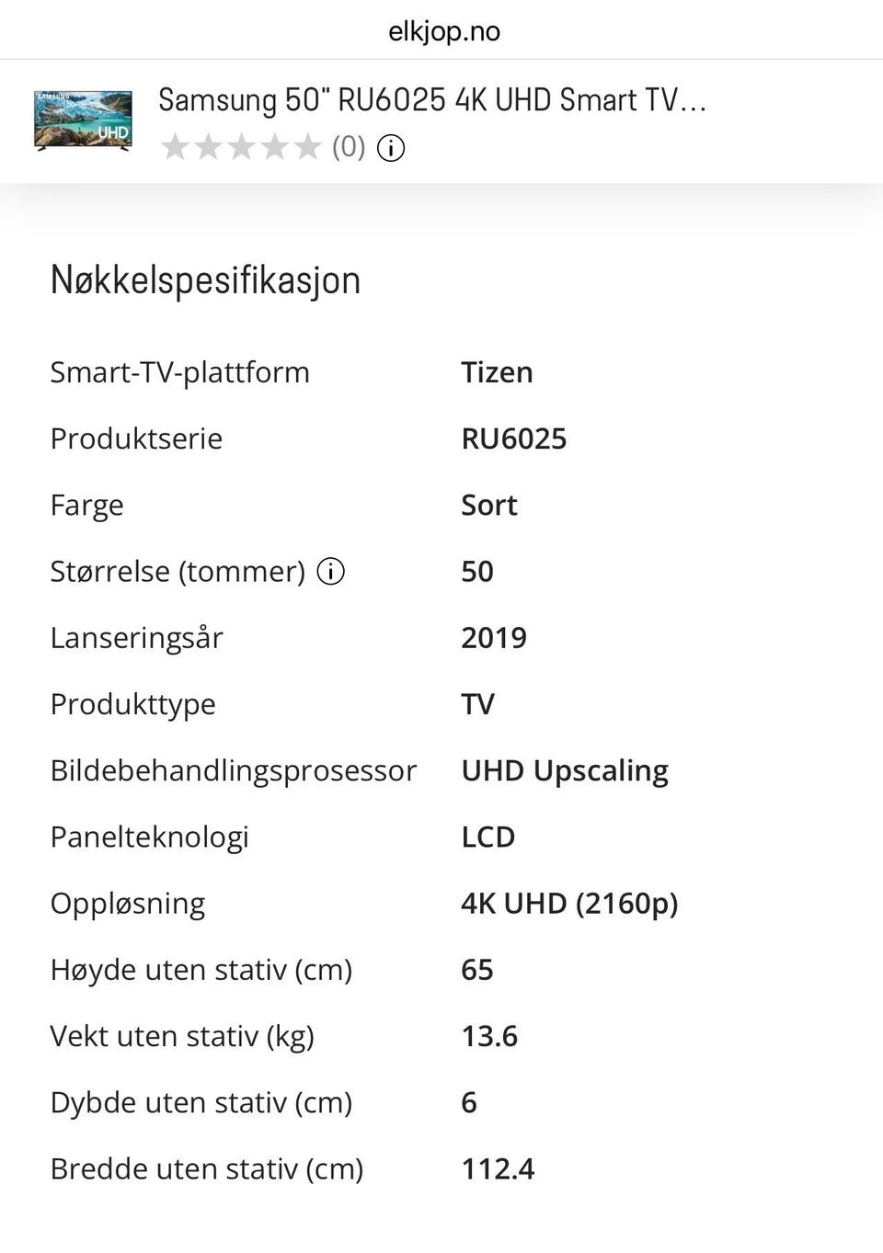Click the Nøkkelspesifikasjon heading
This screenshot has height=1253, width=883.
[x=205, y=279]
